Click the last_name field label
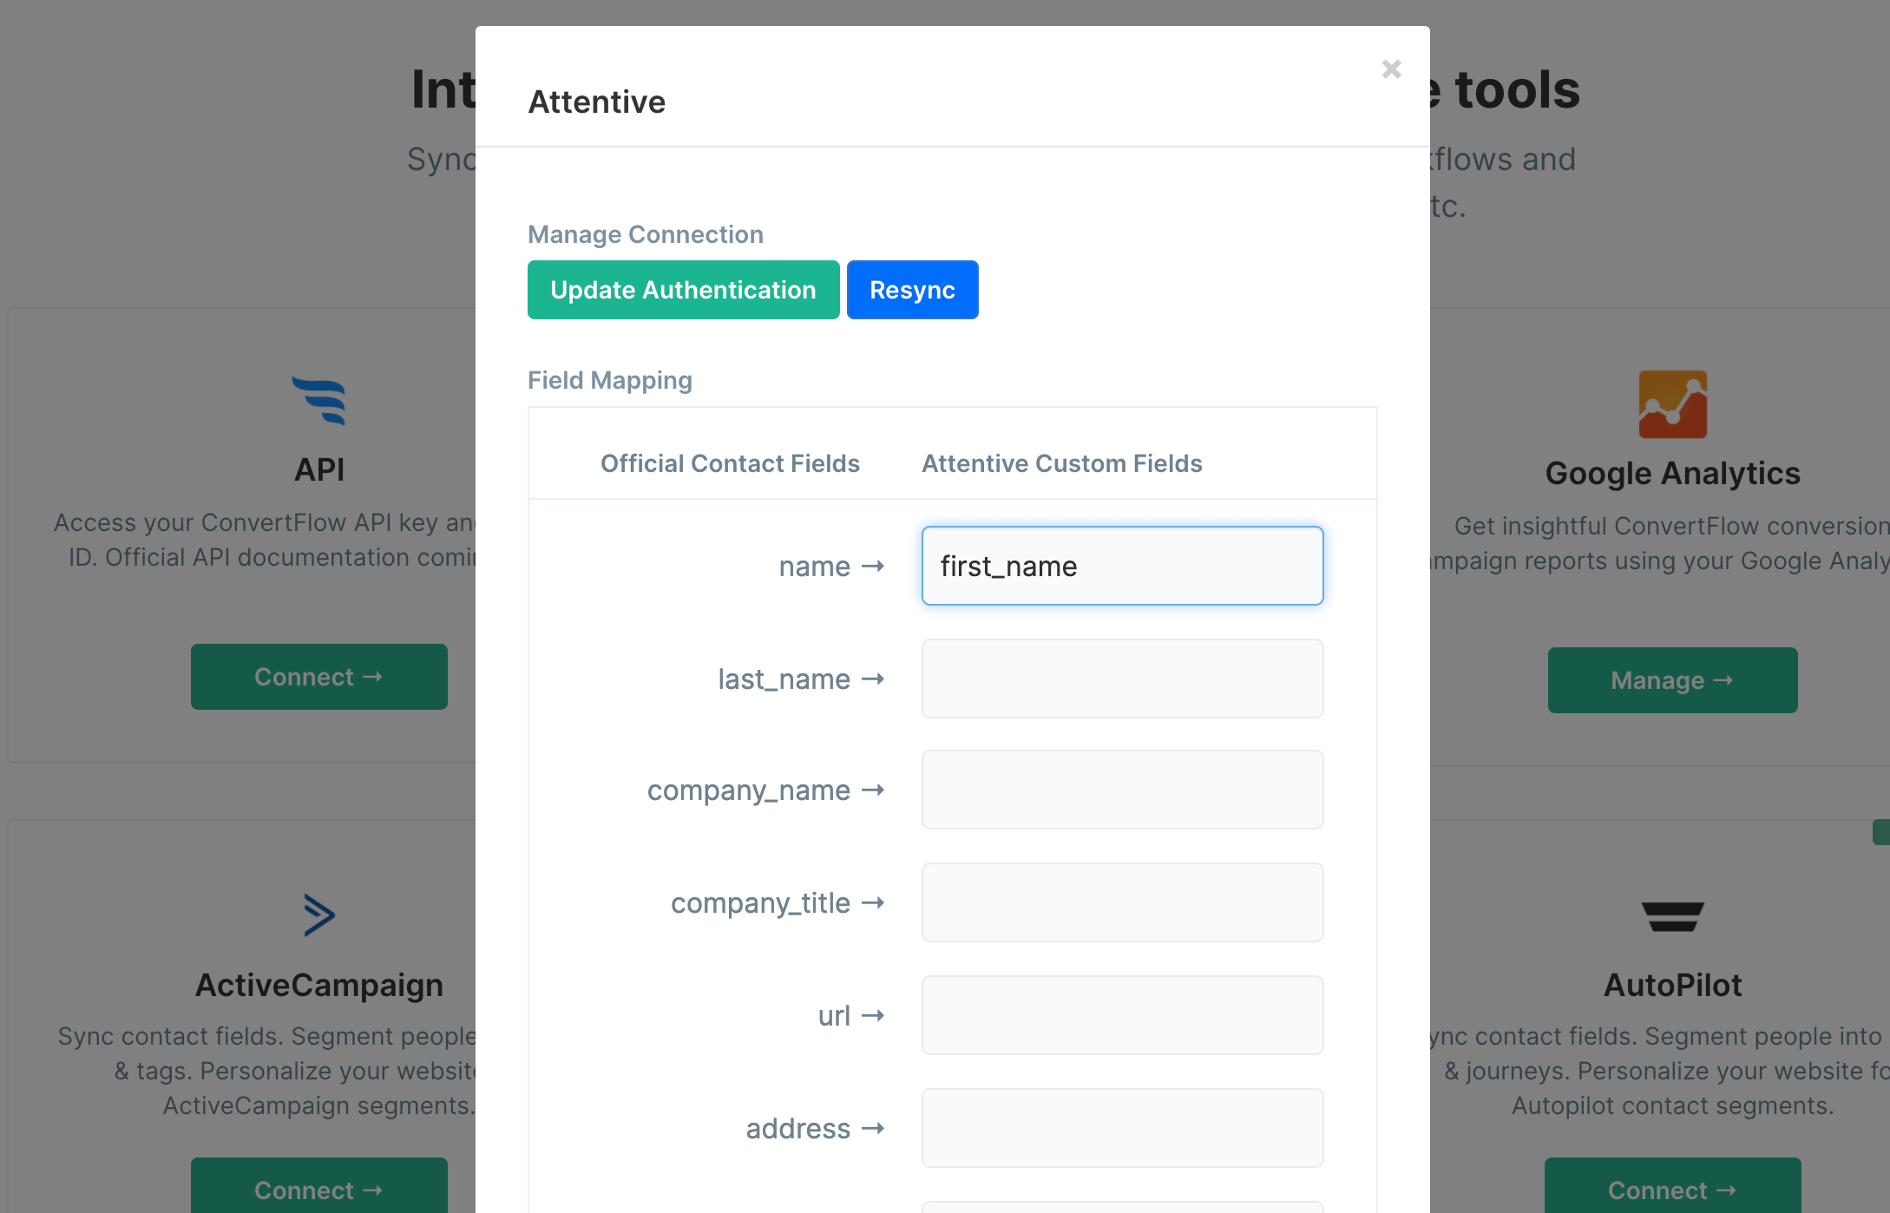Screen dimensions: 1890x1213 tap(784, 679)
